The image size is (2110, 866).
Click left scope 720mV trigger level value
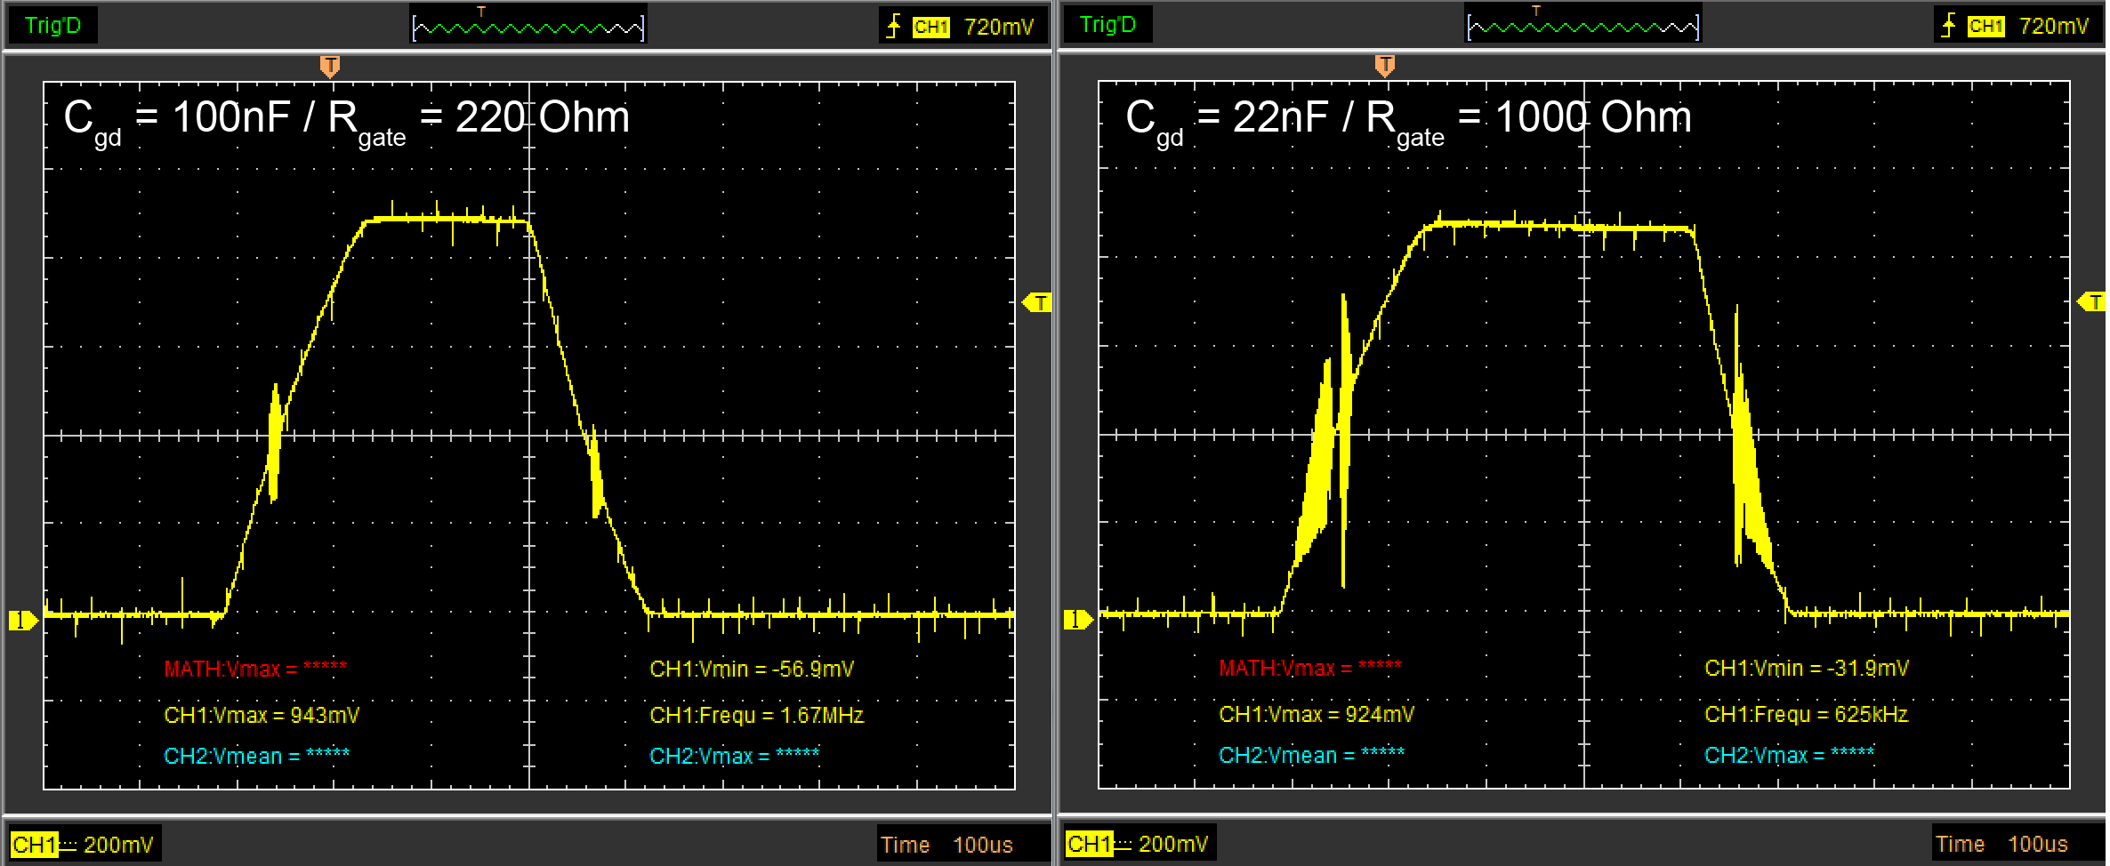point(999,28)
